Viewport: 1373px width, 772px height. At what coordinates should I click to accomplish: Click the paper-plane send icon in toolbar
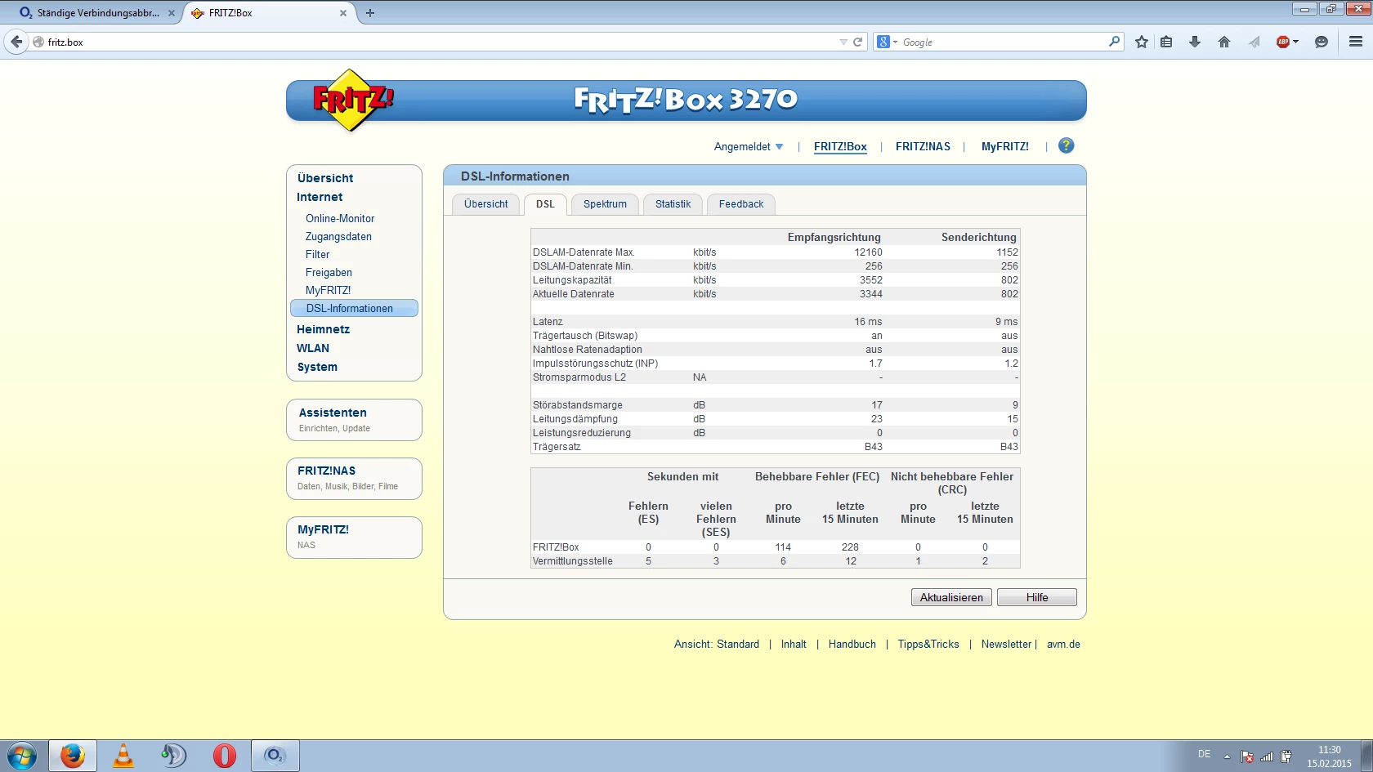pos(1254,42)
